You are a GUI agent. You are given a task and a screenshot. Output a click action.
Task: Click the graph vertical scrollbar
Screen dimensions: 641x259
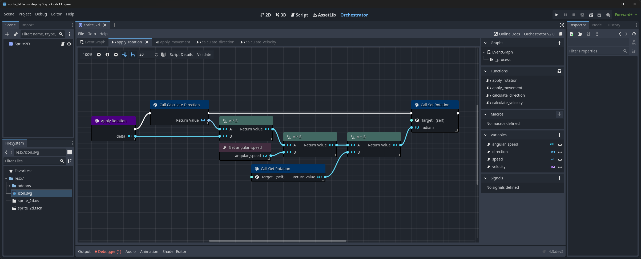coord(477,145)
